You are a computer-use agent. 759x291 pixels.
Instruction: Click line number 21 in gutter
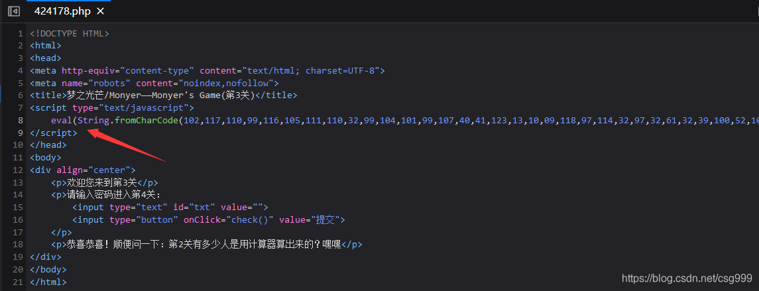click(x=18, y=282)
